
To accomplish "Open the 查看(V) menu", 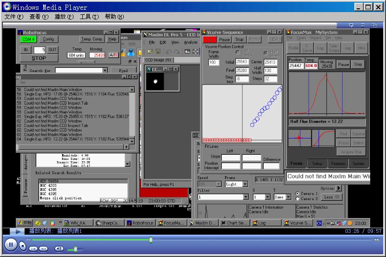I will point(39,17).
